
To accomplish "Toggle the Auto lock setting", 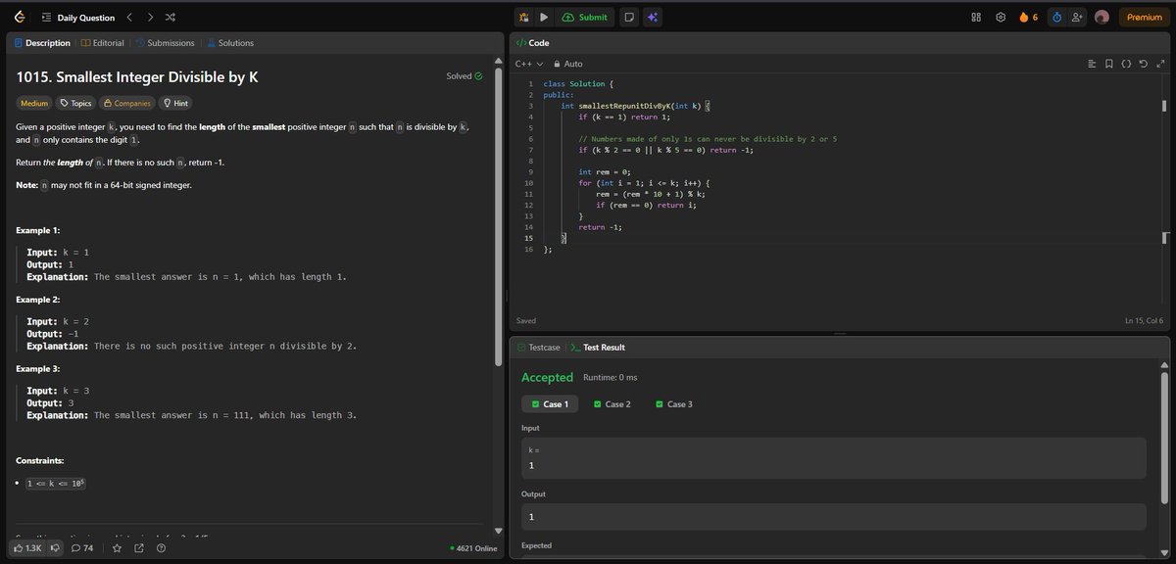I will (x=568, y=64).
